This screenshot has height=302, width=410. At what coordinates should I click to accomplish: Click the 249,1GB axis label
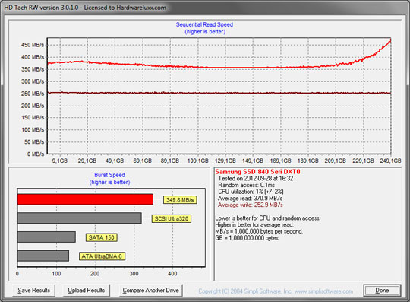[x=390, y=161]
